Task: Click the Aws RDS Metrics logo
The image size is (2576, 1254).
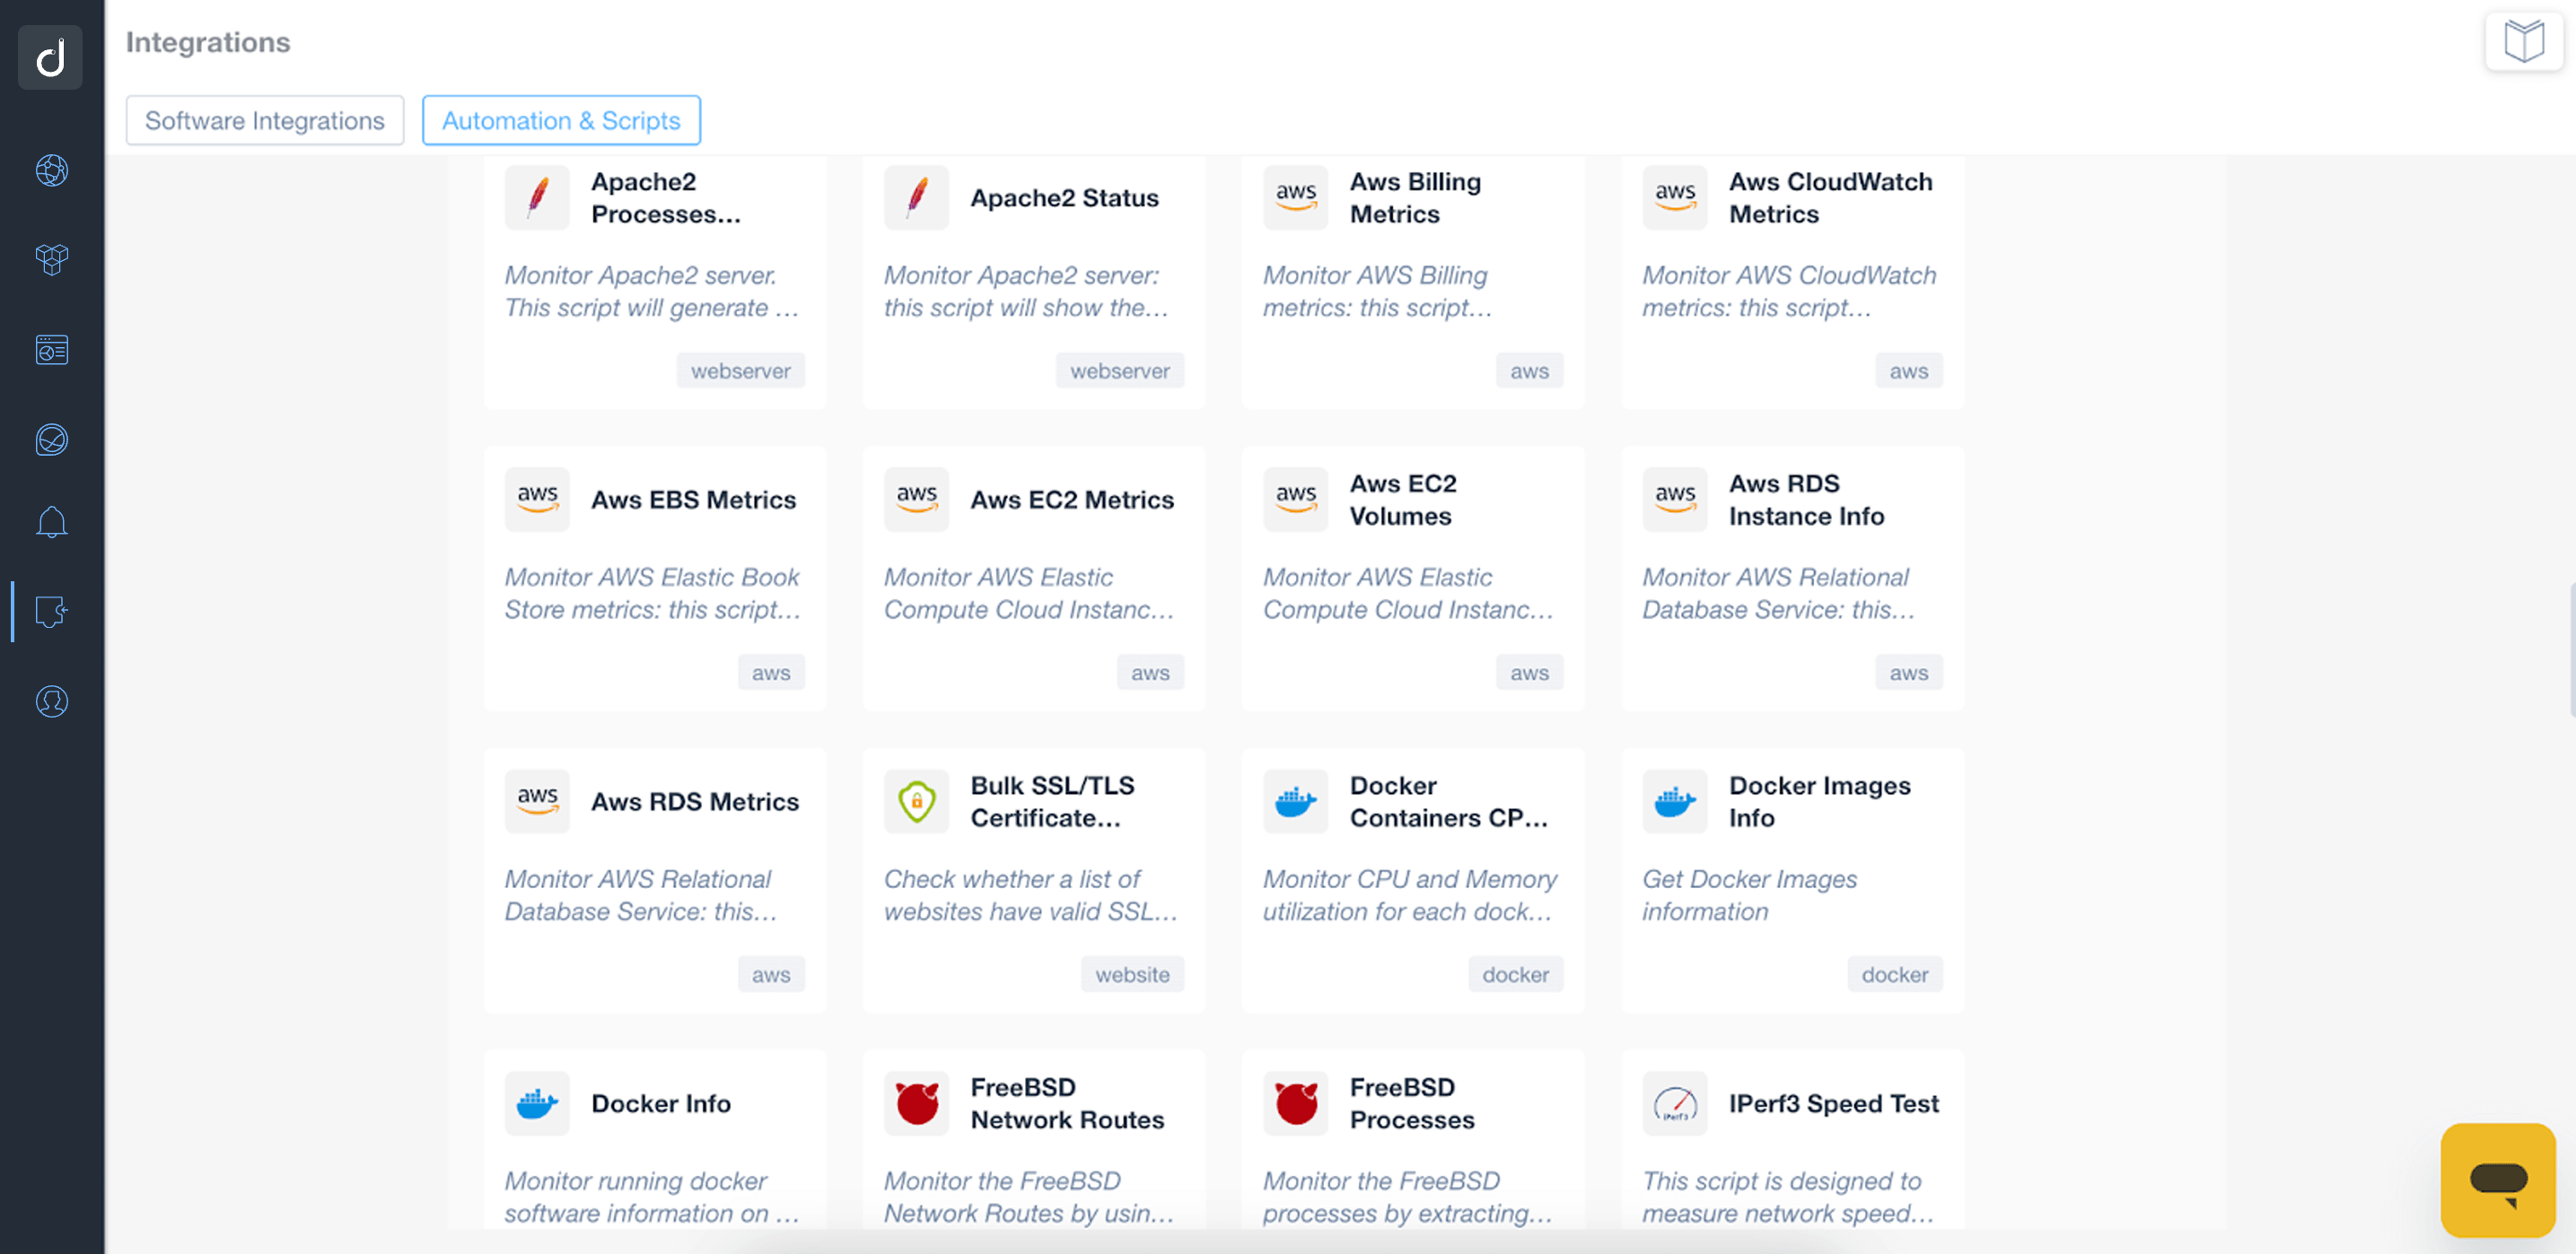Action: pyautogui.click(x=537, y=801)
